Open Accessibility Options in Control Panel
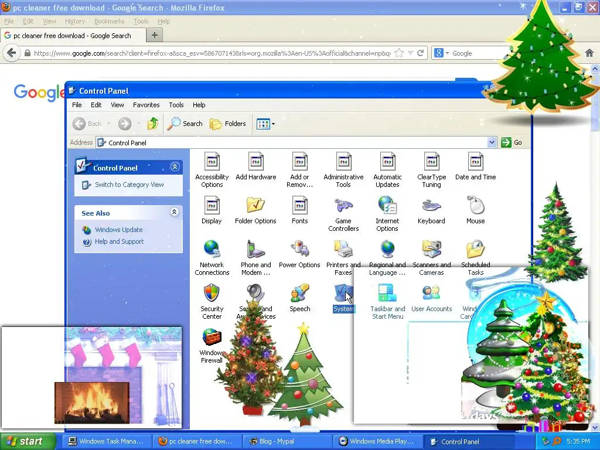The image size is (600, 450). point(212,170)
